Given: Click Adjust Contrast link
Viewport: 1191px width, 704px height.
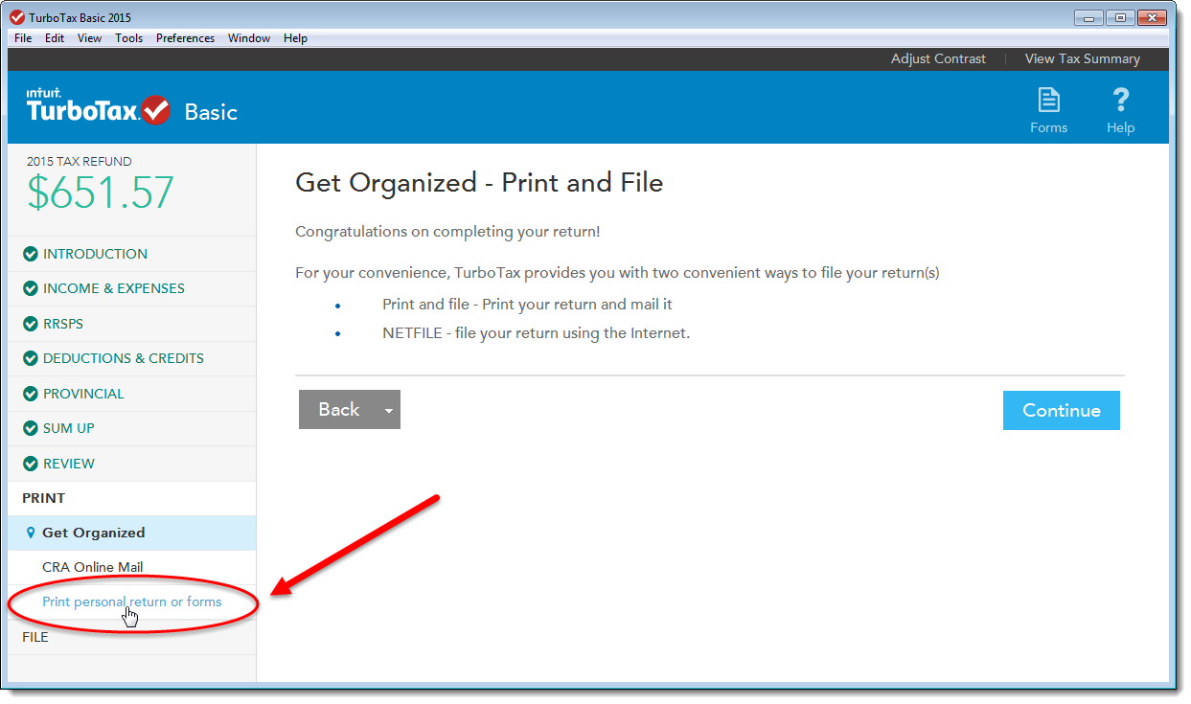Looking at the screenshot, I should click(x=938, y=58).
